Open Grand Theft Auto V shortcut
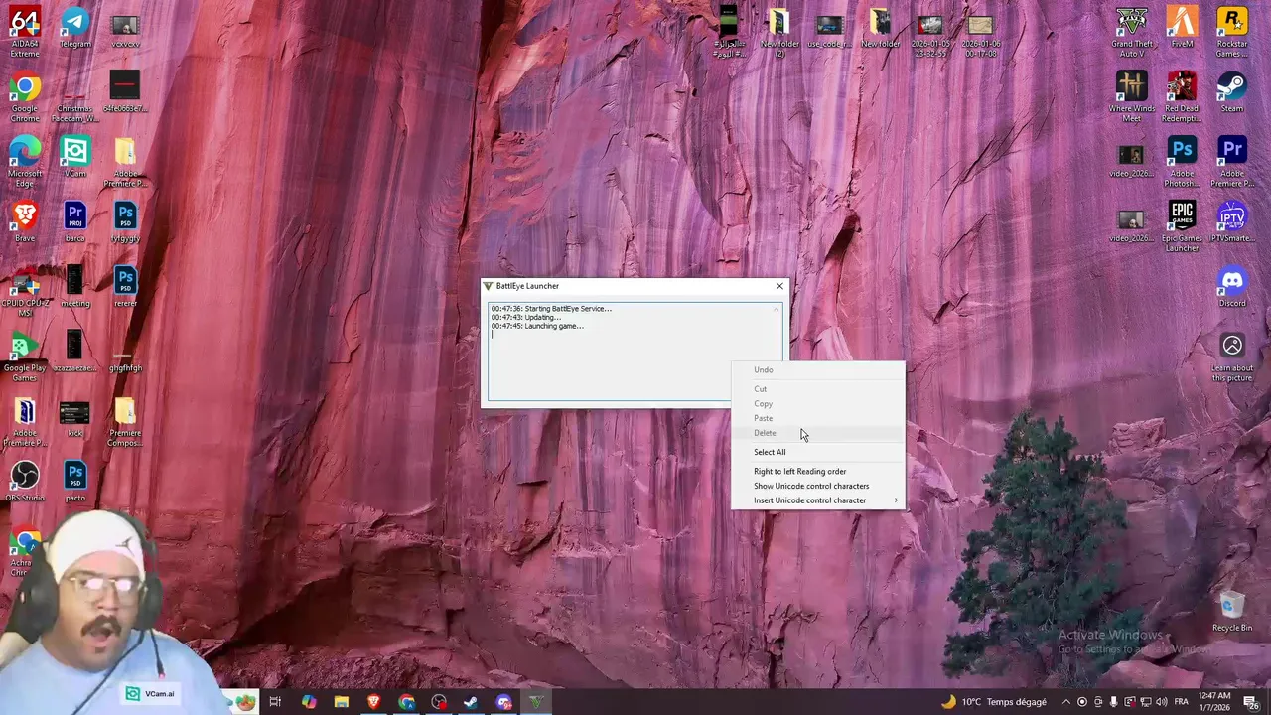The height and width of the screenshot is (715, 1271). pos(1132,32)
